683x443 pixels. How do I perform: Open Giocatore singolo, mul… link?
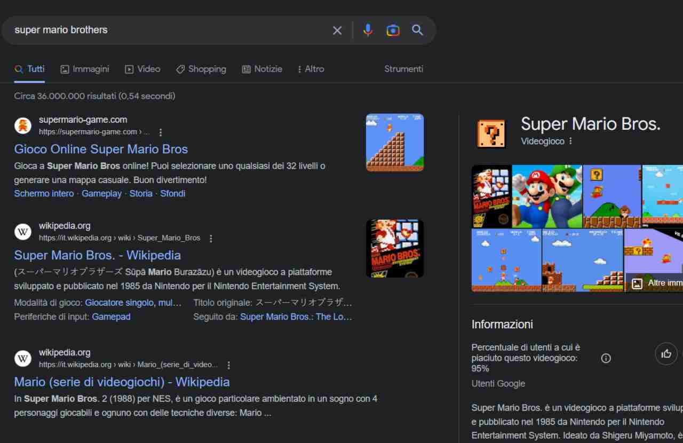click(x=133, y=303)
